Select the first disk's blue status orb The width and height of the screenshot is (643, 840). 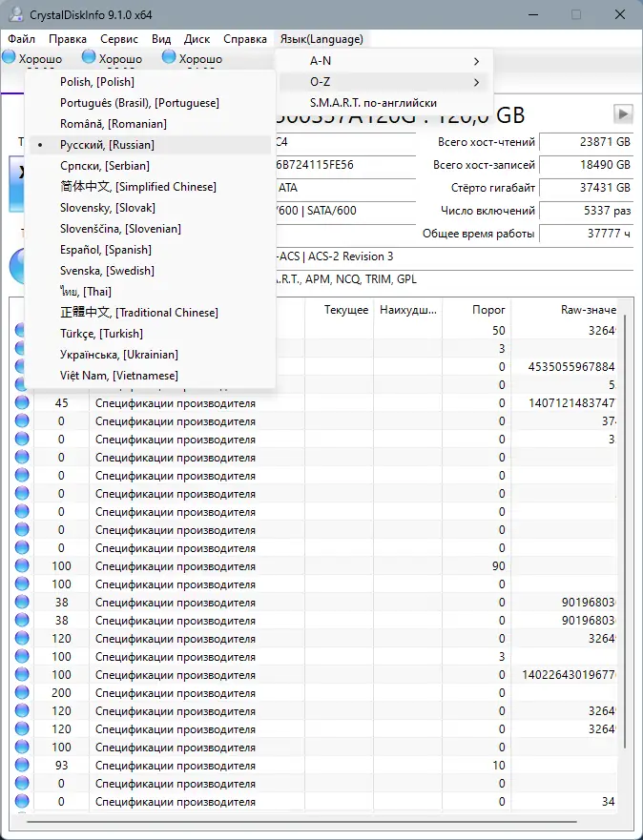coord(10,57)
